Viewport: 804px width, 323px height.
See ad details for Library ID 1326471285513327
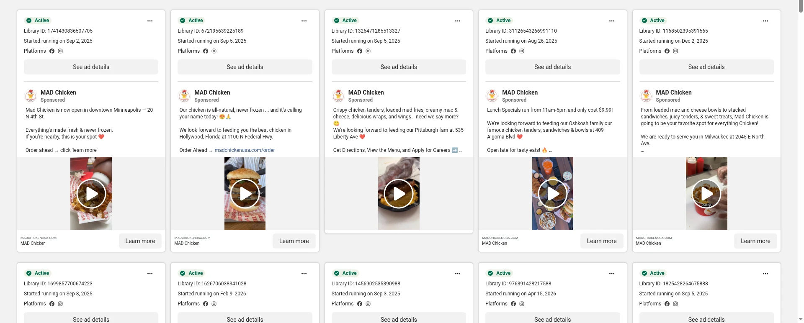pos(399,67)
